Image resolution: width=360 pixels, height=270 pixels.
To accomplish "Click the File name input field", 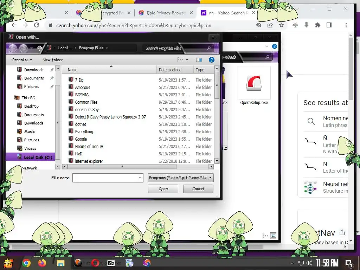I will (x=106, y=178).
